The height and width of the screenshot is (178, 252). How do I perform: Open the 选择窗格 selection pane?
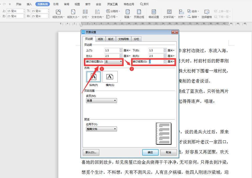(207, 12)
